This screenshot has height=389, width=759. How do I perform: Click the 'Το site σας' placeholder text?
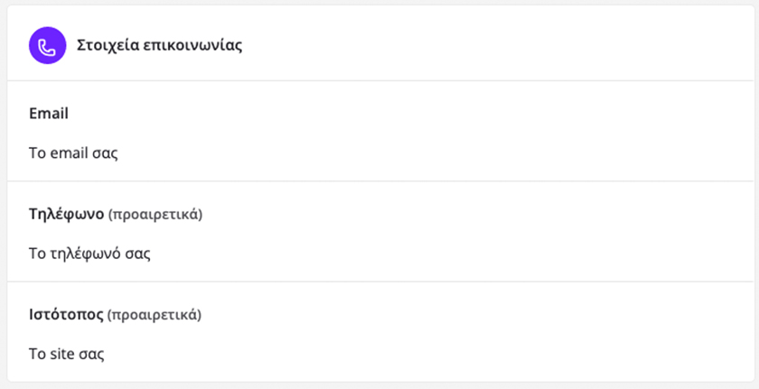(x=67, y=353)
